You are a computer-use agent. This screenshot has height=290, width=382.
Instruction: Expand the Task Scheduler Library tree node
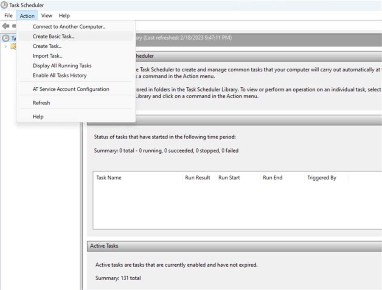(6, 47)
